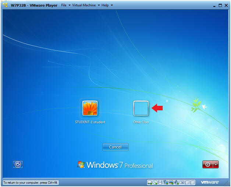Click the Cancel button
Screen dimensions: 231x187
pyautogui.click(x=115, y=147)
